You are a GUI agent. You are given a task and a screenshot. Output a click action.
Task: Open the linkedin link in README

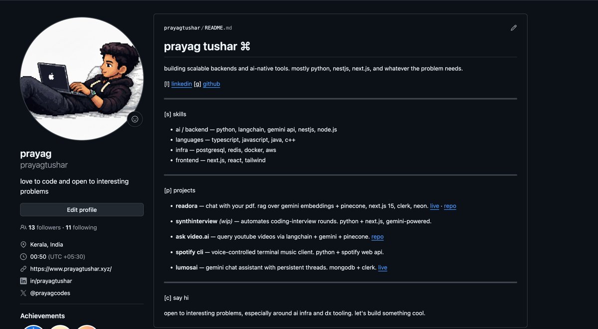click(182, 84)
